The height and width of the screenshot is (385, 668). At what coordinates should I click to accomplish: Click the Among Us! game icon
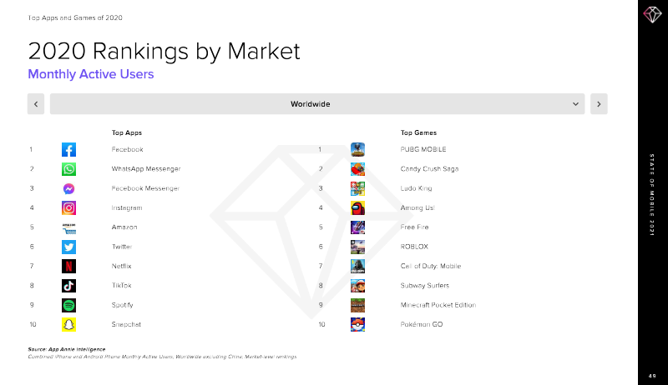point(357,208)
